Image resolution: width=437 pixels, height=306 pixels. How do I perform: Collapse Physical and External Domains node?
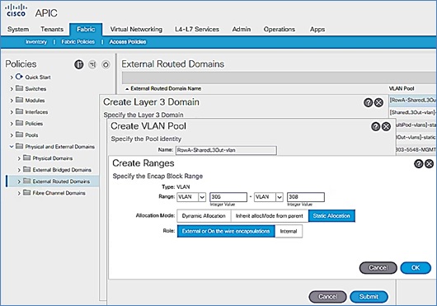point(12,146)
